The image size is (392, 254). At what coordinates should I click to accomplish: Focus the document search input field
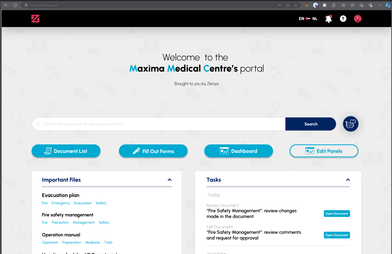point(159,124)
